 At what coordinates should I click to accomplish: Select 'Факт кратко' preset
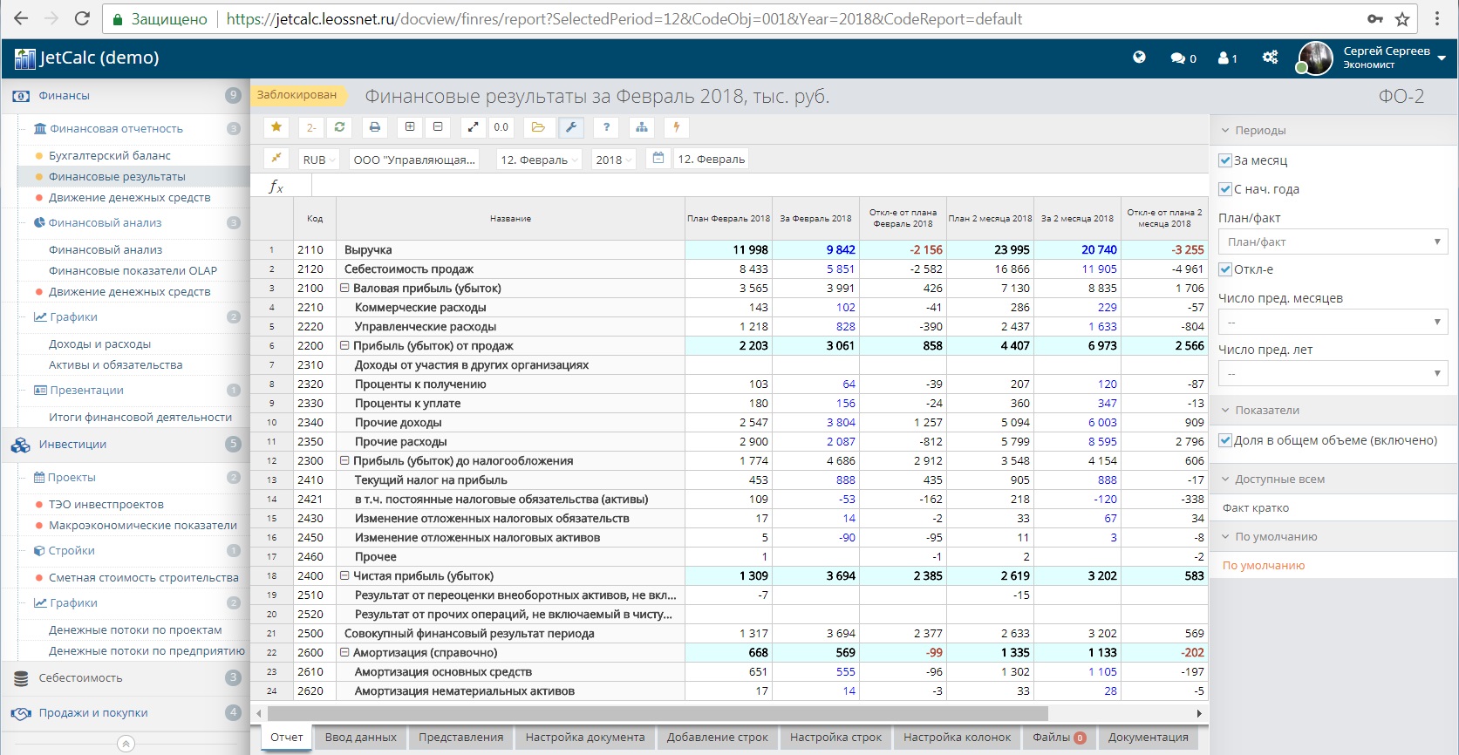click(1256, 508)
